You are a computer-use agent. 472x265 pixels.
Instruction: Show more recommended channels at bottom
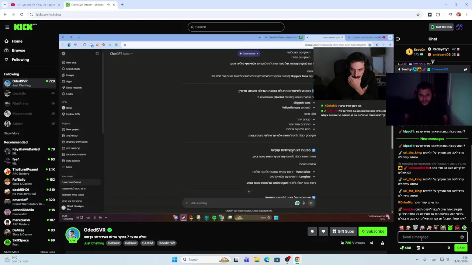(x=11, y=252)
